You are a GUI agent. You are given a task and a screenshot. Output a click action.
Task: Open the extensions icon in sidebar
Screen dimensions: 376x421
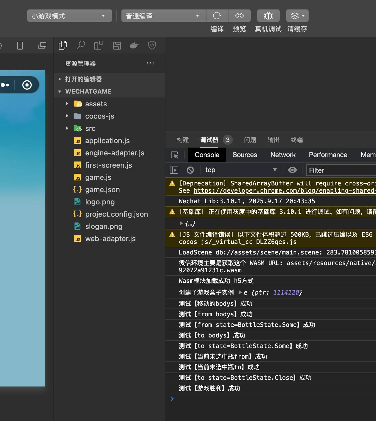coord(98,45)
